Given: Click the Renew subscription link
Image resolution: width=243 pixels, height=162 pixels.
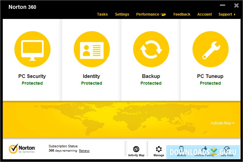Looking at the screenshot, I should point(84,151).
